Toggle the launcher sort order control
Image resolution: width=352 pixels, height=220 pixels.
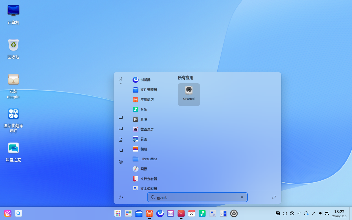point(120,79)
